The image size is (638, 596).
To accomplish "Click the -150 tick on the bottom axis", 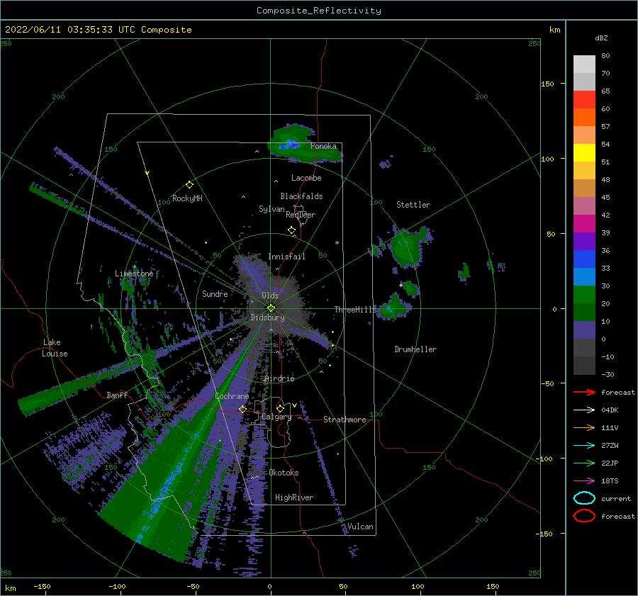I will pyautogui.click(x=42, y=586).
